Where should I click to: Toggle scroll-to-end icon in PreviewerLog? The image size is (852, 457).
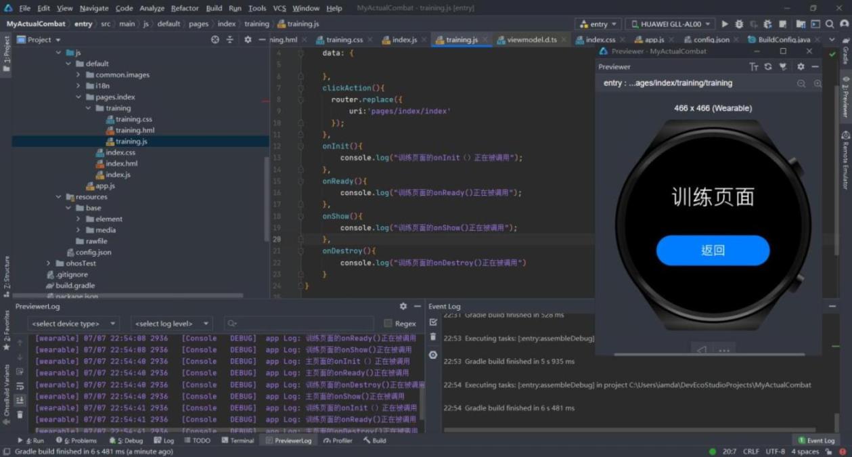pos(20,400)
